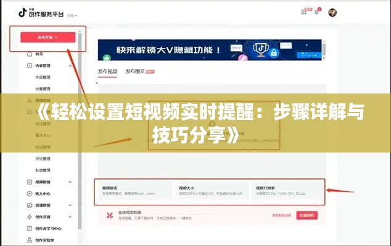
Task: Expand the 创作灵感 section
Action: [70, 216]
